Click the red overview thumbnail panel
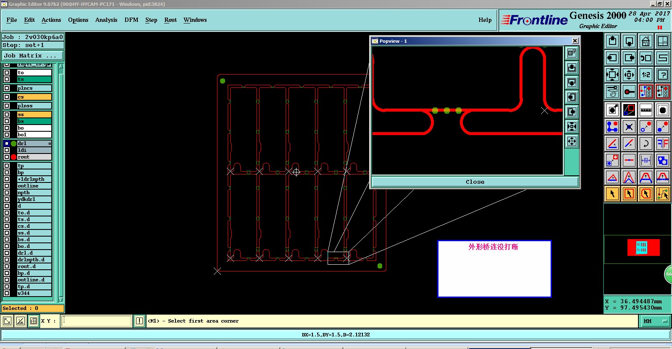This screenshot has width=672, height=349. pyautogui.click(x=643, y=247)
